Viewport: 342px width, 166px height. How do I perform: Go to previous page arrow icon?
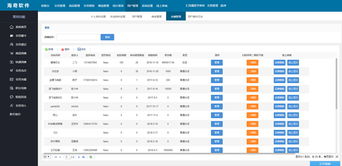pos(60,157)
